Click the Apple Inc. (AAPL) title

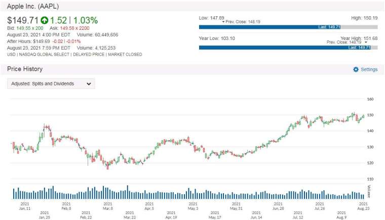33,6
